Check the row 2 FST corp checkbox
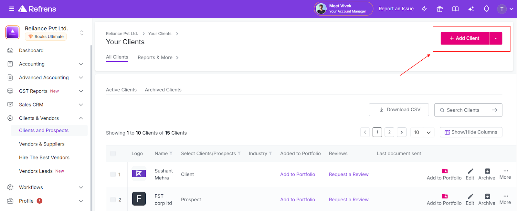 113,199
